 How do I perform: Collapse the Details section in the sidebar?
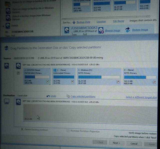[x=3, y=26]
